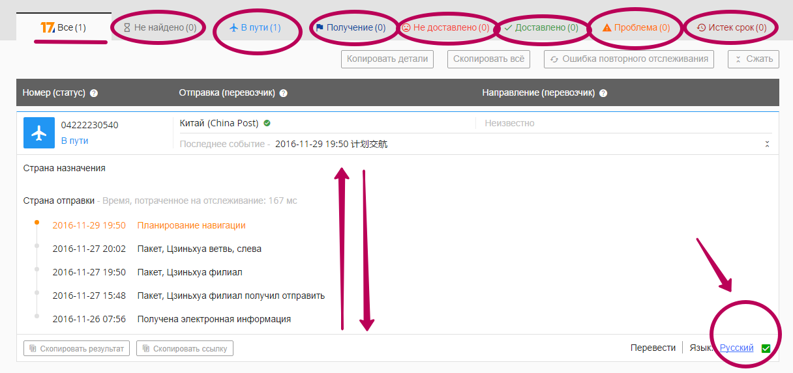Click the 'Скопировать ссылку' button

click(185, 349)
